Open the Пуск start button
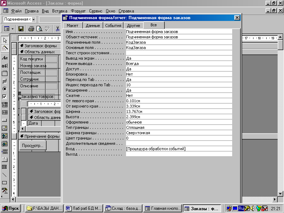The width and height of the screenshot is (284, 213). point(11,208)
